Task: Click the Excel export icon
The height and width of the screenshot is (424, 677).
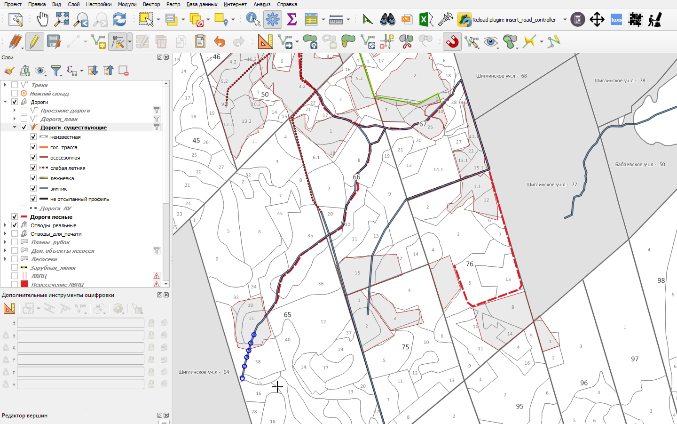Action: pyautogui.click(x=426, y=19)
